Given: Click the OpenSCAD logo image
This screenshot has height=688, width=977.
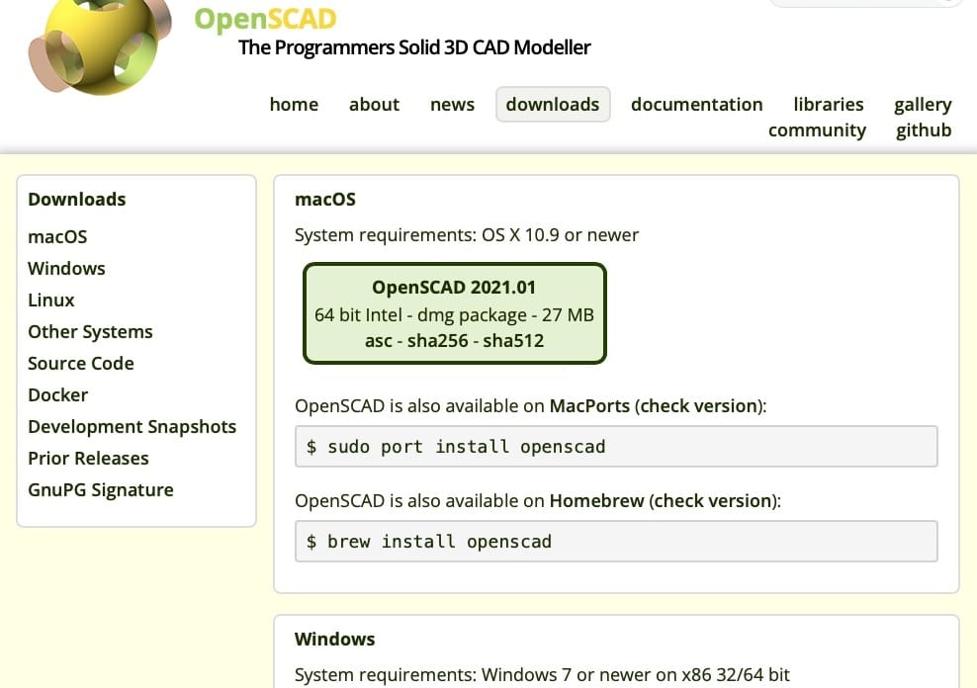Looking at the screenshot, I should tap(100, 46).
